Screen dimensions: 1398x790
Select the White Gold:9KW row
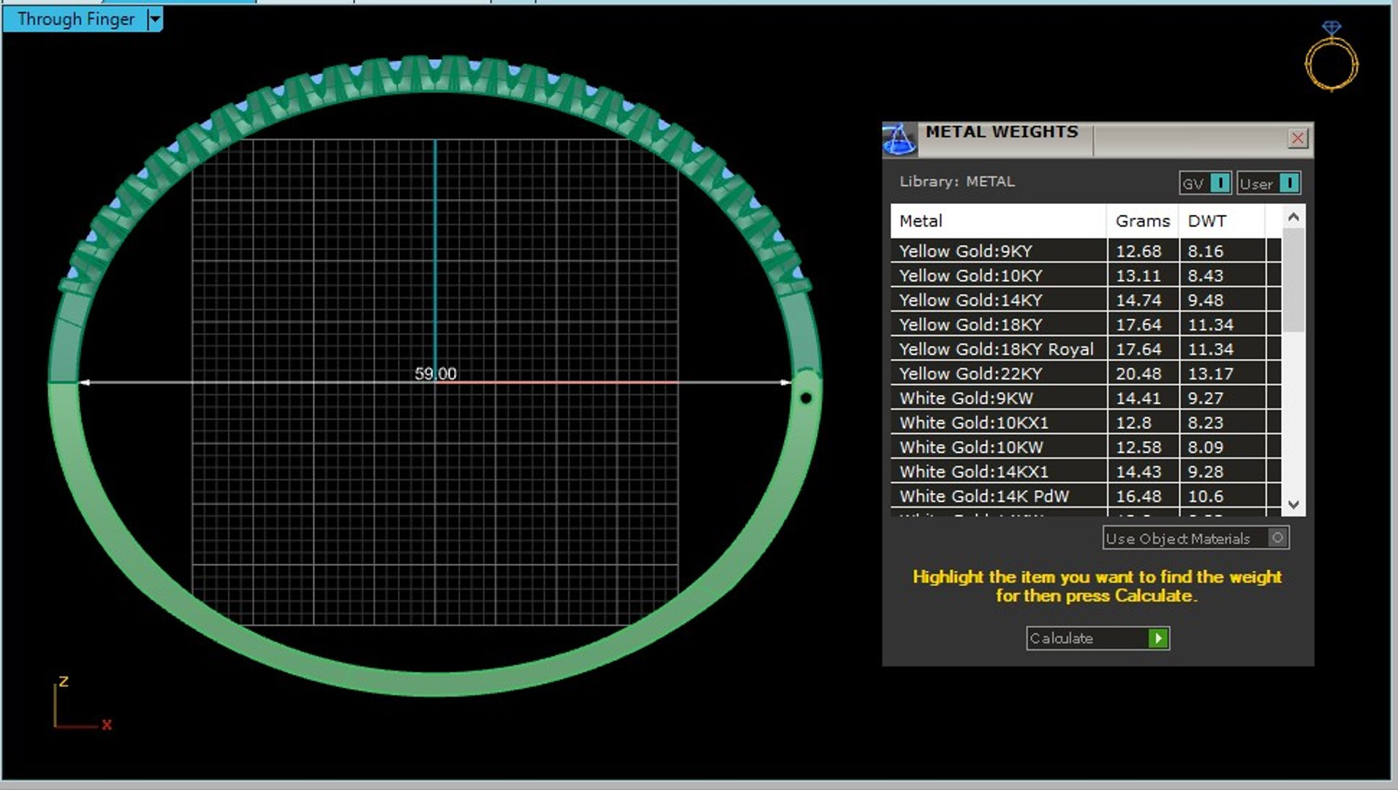click(x=1085, y=398)
